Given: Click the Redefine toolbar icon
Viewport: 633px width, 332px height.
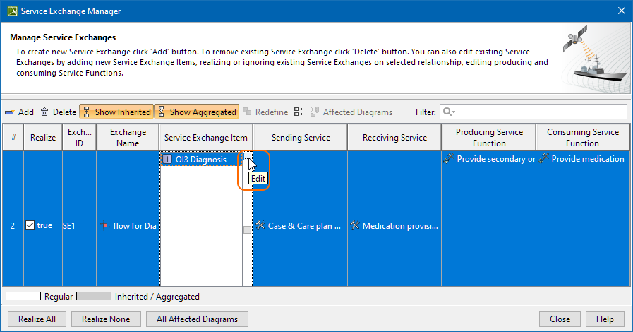Looking at the screenshot, I should (265, 112).
